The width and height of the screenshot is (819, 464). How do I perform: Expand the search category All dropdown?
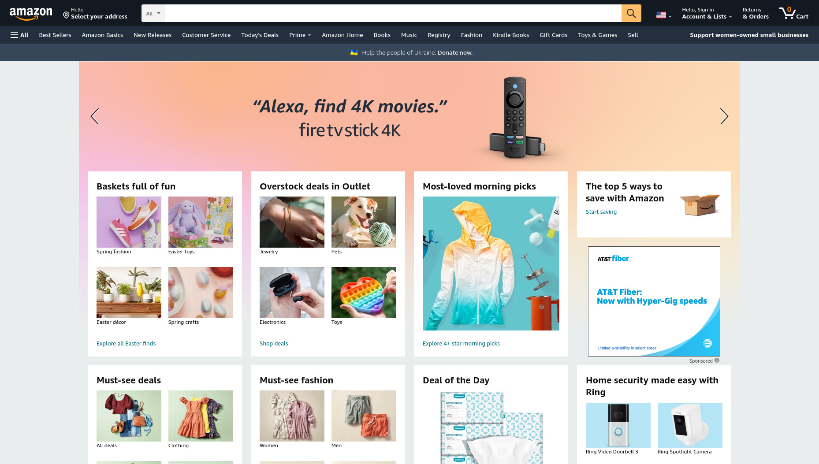pyautogui.click(x=153, y=13)
